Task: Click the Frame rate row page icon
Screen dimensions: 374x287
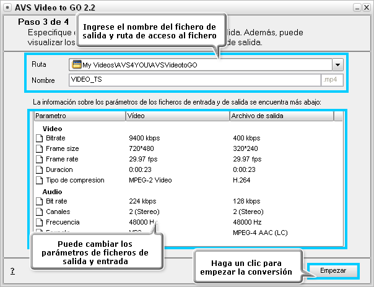Action: 40,159
